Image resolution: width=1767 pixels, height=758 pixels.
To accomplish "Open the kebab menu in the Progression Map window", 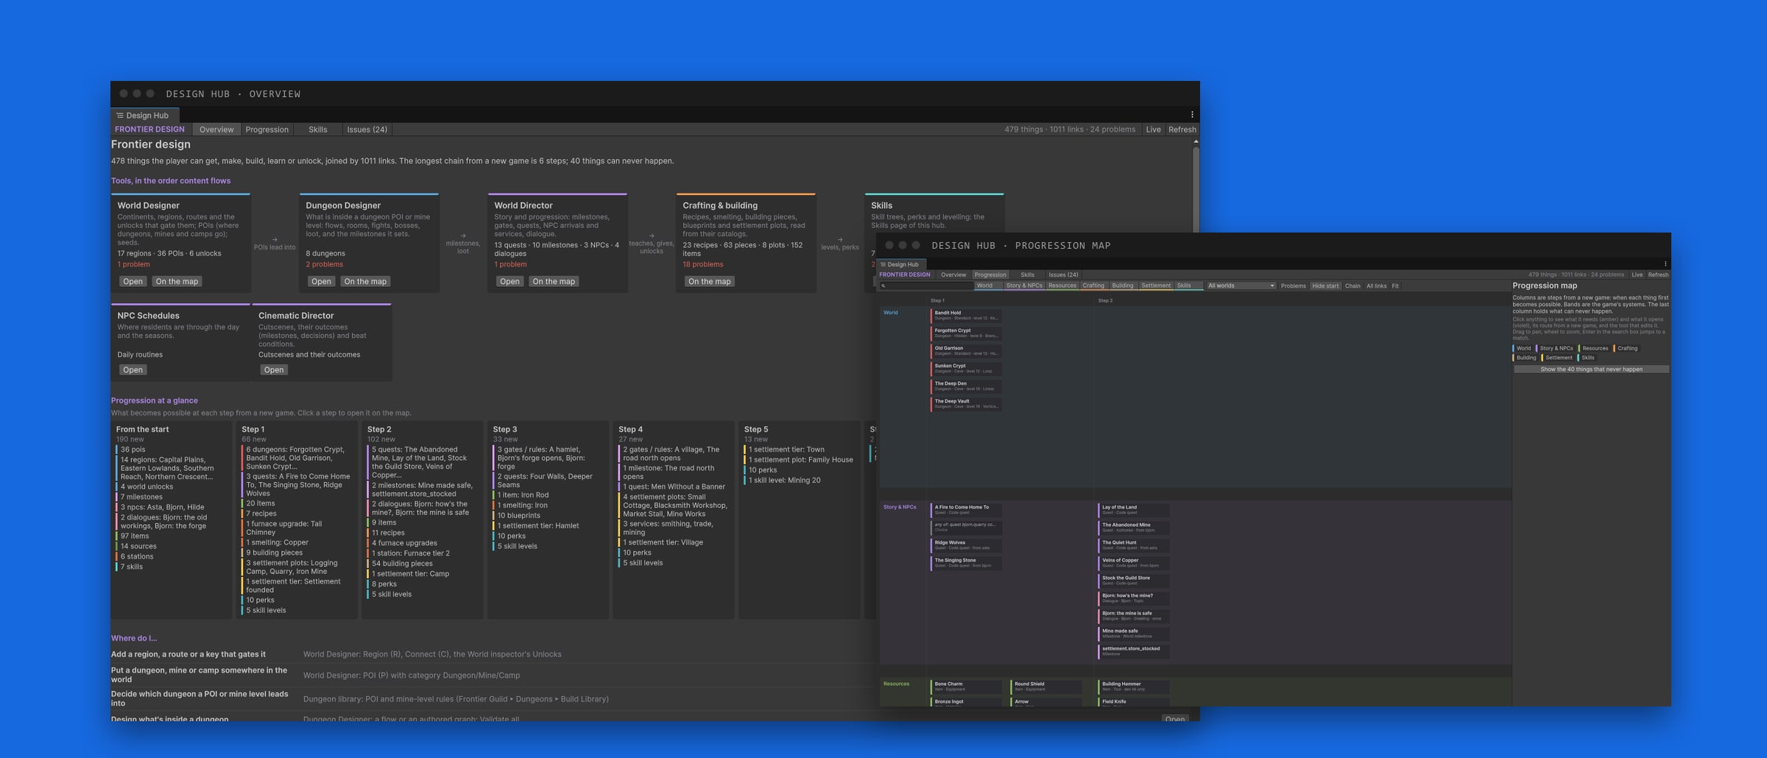I will pos(1665,264).
